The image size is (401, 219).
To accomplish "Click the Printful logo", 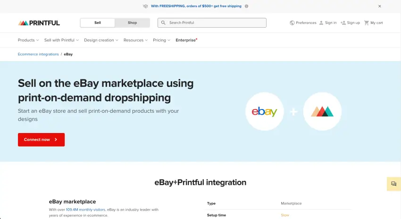I will [x=39, y=23].
